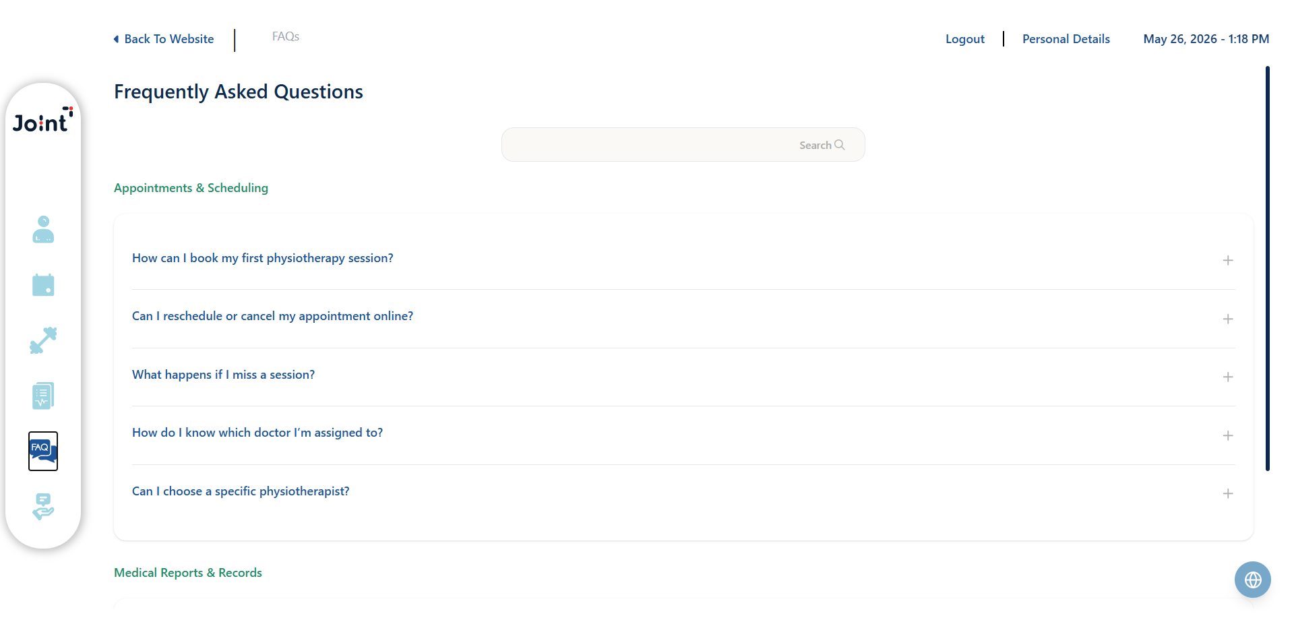
Task: Click question 'Can I reschedule or cancel my appointment online?'
Action: pos(272,316)
